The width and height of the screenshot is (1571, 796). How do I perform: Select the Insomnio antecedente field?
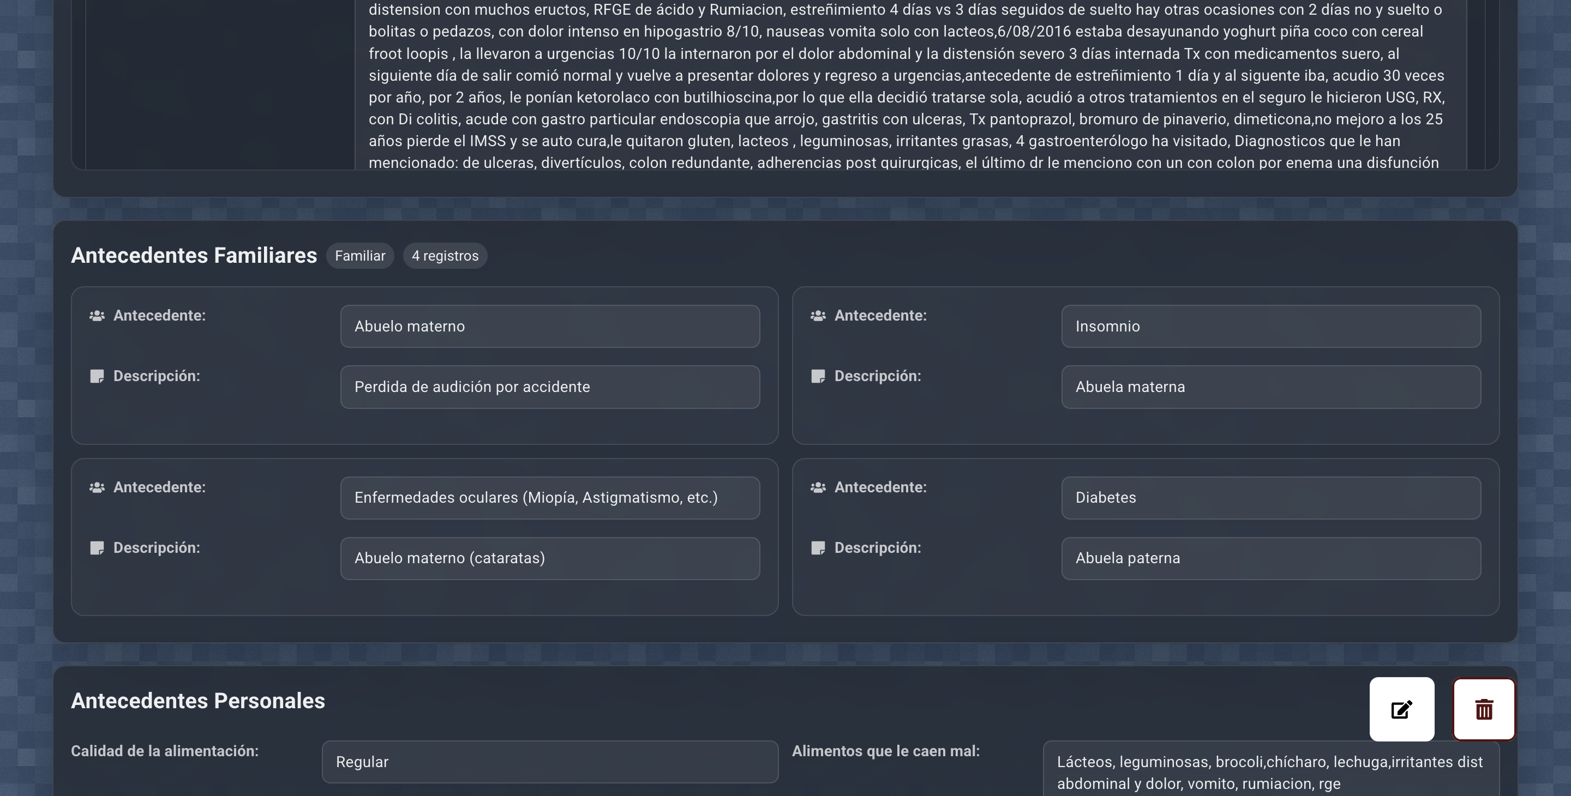[x=1270, y=326]
